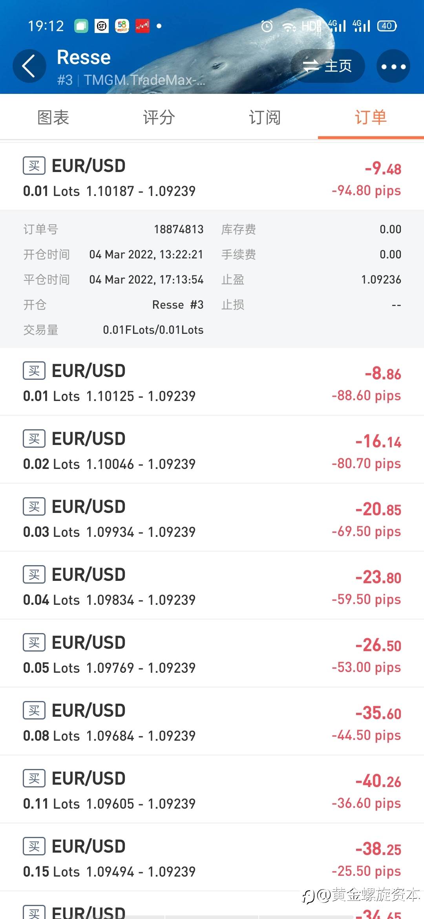The width and height of the screenshot is (424, 919).
Task: Tap the 买 badge on 0.05 Lots order
Action: coord(34,643)
